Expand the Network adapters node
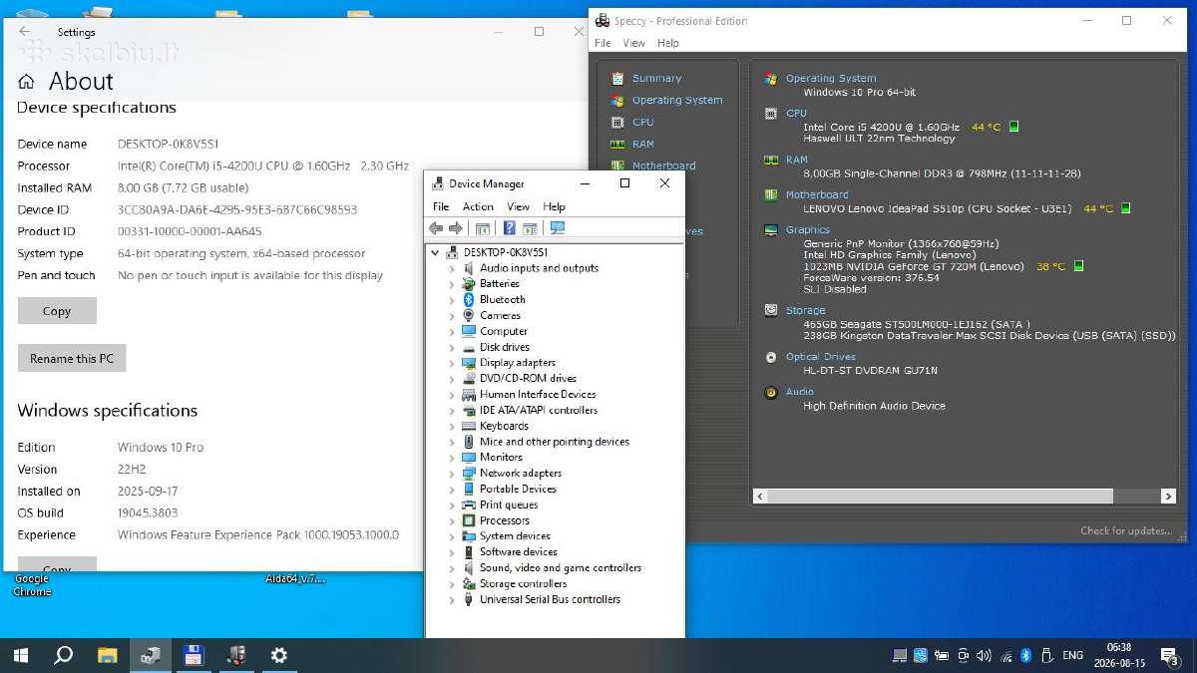The width and height of the screenshot is (1197, 673). pyautogui.click(x=452, y=474)
